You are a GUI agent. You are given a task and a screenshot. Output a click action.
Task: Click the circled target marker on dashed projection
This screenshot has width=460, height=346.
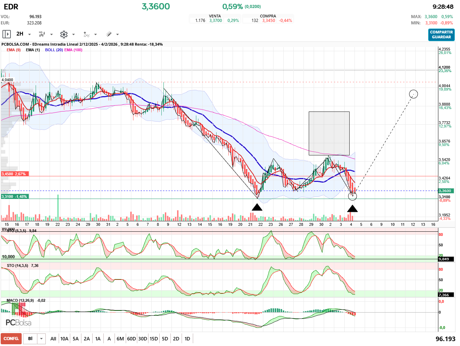pos(413,94)
